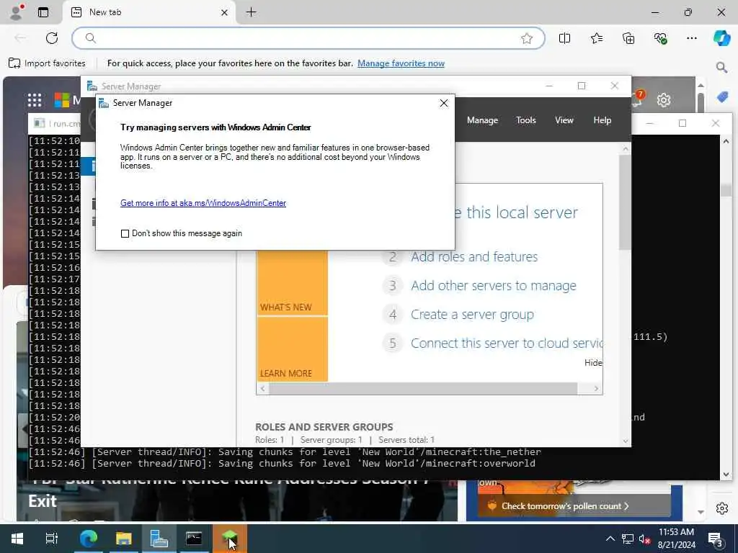Open Task View on taskbar
The width and height of the screenshot is (738, 553).
51,539
